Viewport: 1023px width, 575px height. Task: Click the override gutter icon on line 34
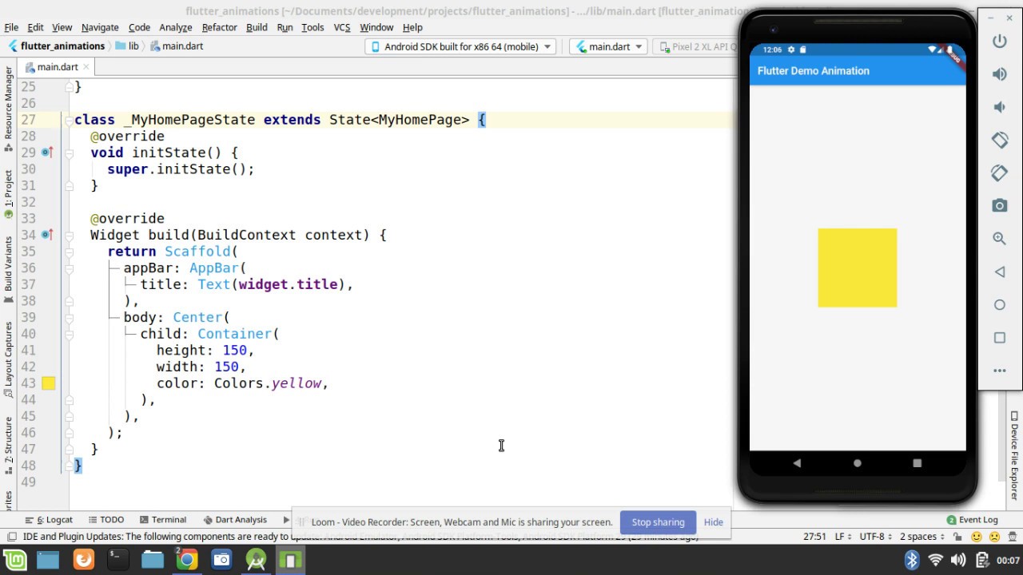(x=47, y=235)
